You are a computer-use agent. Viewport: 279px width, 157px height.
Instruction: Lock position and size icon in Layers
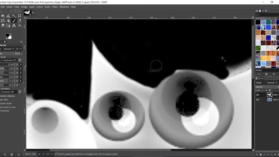(266, 90)
